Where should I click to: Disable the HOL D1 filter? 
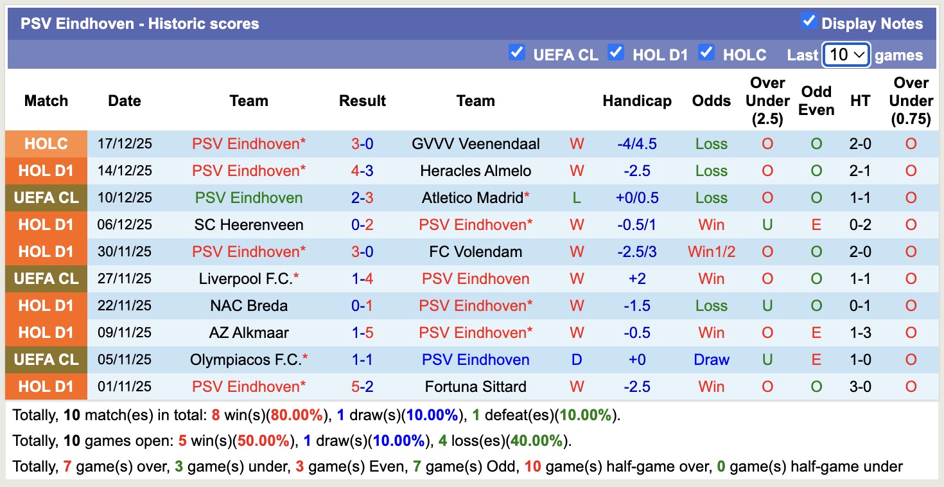pos(616,54)
